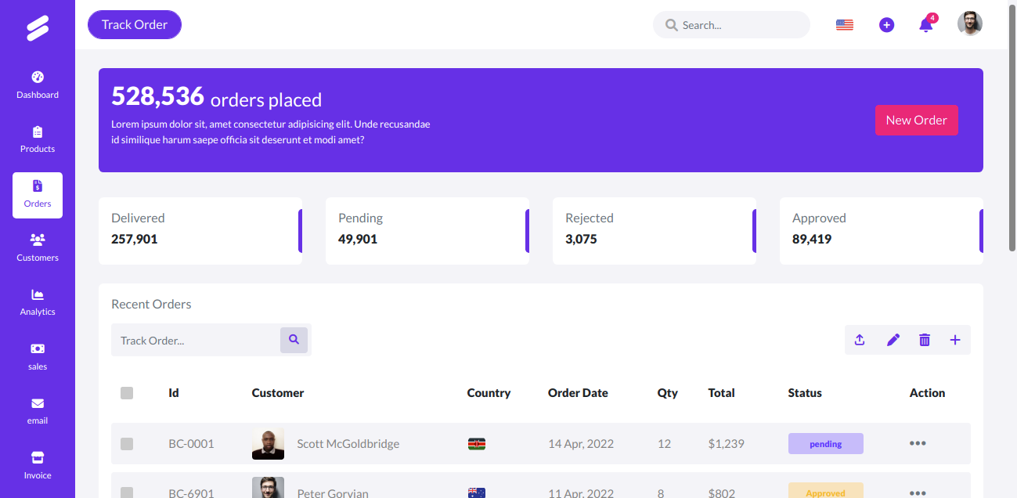1017x498 pixels.
Task: Click the Track Order header button
Action: click(135, 24)
